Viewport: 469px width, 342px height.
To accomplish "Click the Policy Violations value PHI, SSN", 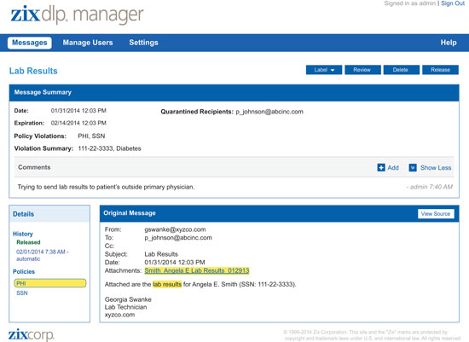I will [91, 136].
